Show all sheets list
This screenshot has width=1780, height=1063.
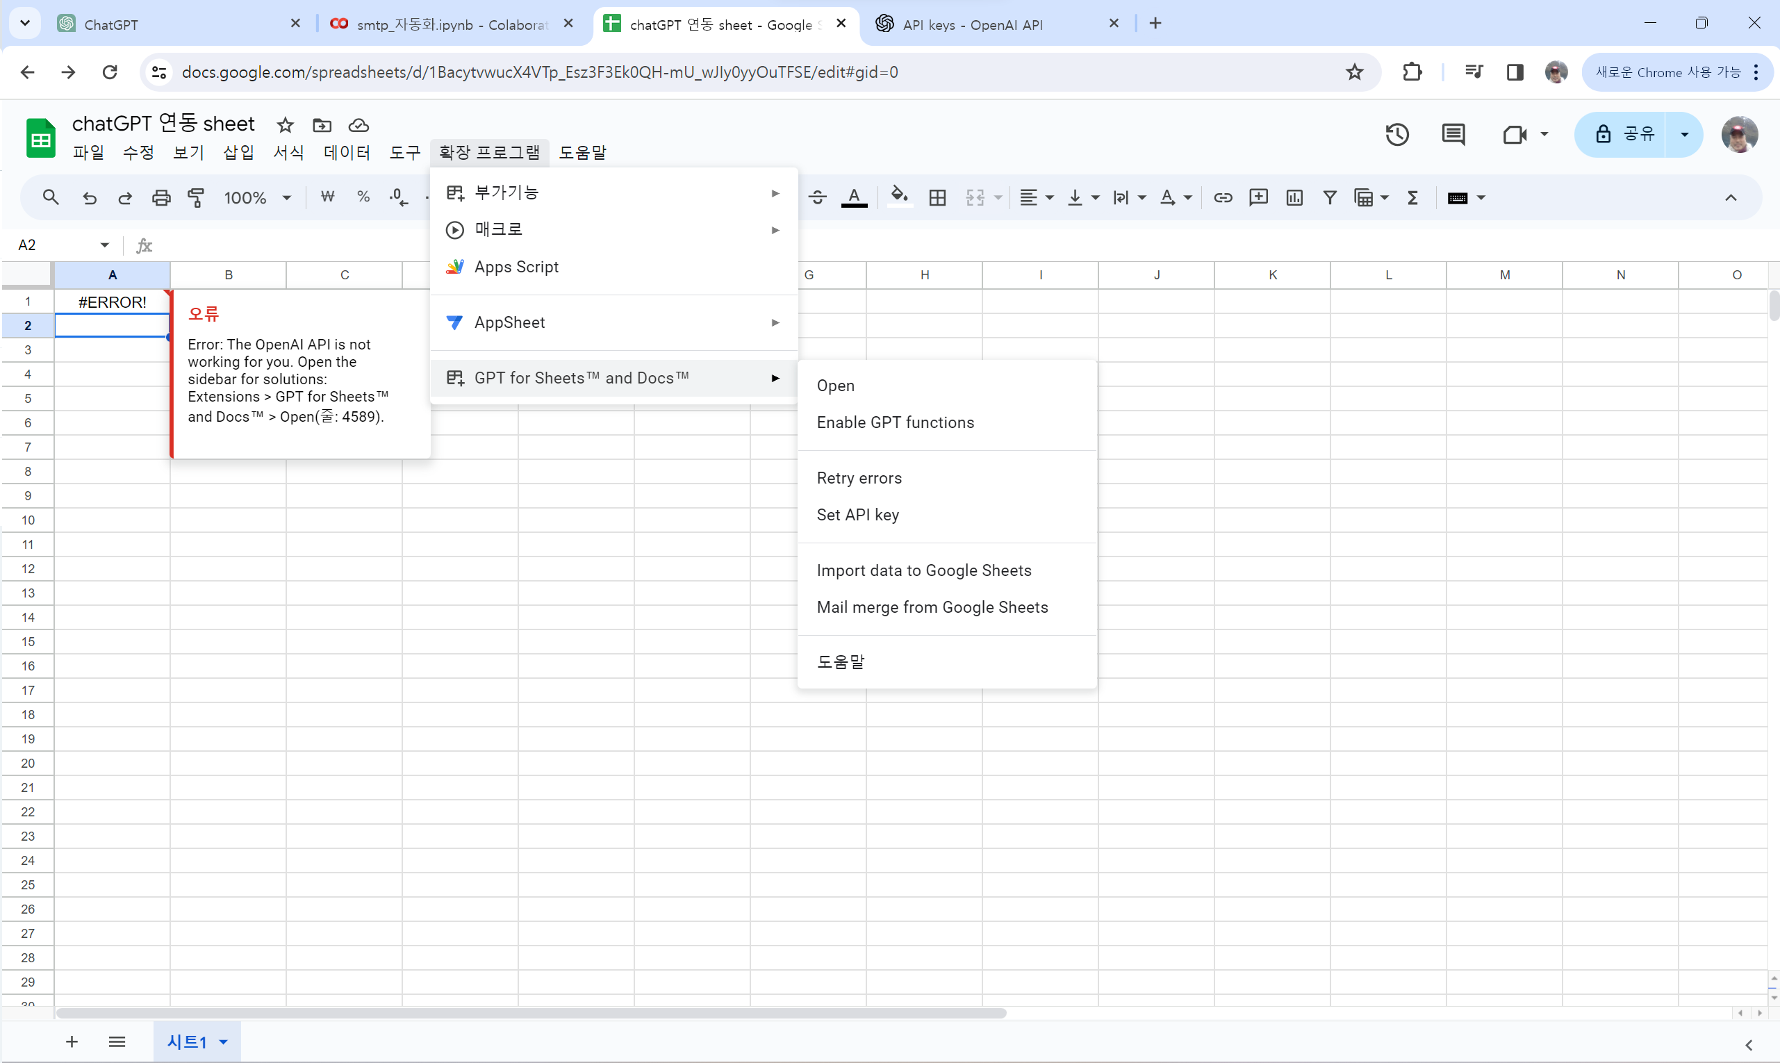point(117,1041)
